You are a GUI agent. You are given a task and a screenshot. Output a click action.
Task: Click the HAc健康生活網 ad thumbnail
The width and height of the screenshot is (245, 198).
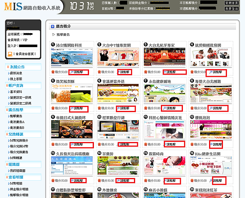[x=211, y=165]
